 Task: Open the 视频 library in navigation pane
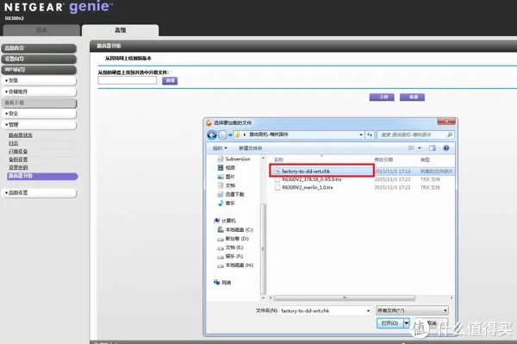(226, 168)
